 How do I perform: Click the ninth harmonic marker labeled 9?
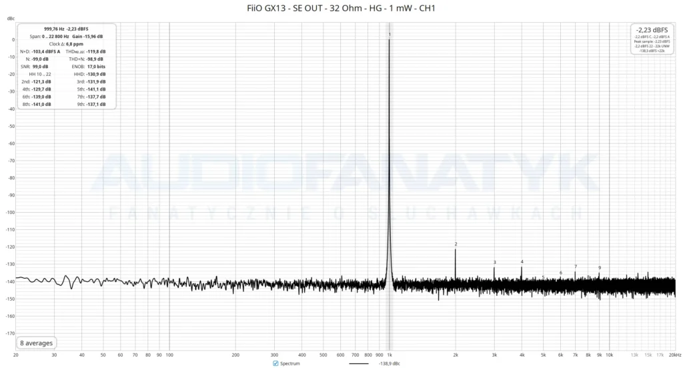click(600, 268)
